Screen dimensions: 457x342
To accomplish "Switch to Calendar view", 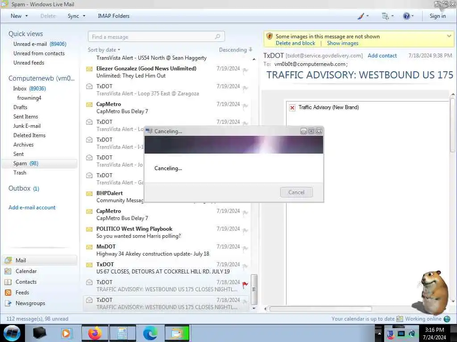I will pos(26,271).
